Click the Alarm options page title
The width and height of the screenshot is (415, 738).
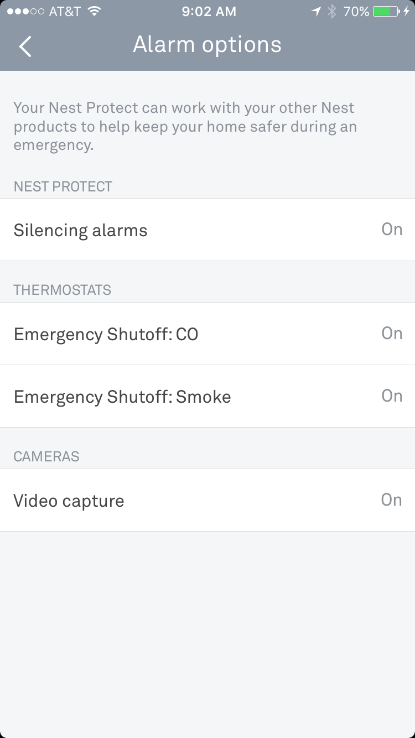pos(207,45)
